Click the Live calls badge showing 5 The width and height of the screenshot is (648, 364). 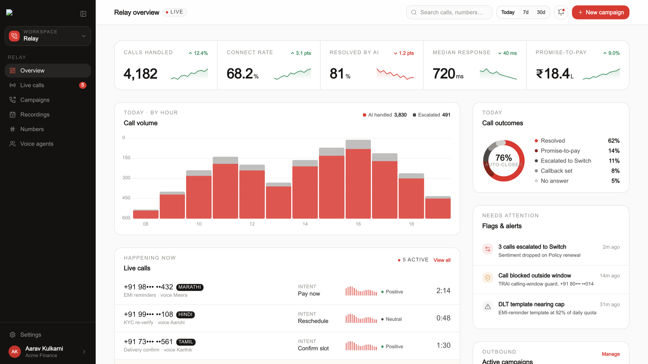coord(83,85)
